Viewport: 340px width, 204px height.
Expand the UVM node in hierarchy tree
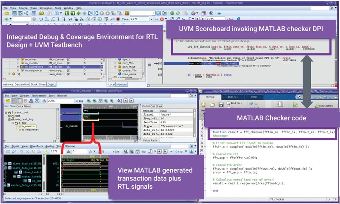tap(10, 116)
